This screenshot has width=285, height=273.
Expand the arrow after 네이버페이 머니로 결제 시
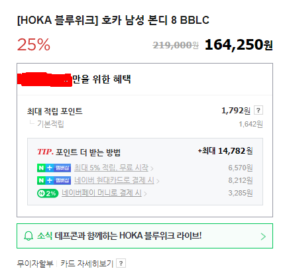tap(145, 194)
